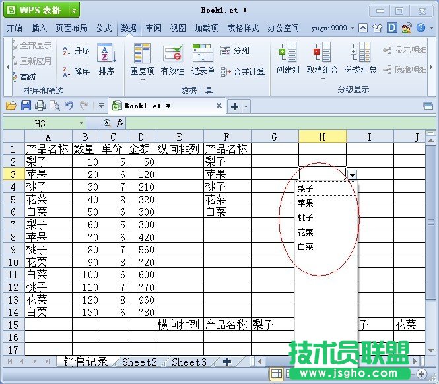Expand the Duplicates (重复项) dropdown arrow

[x=143, y=80]
